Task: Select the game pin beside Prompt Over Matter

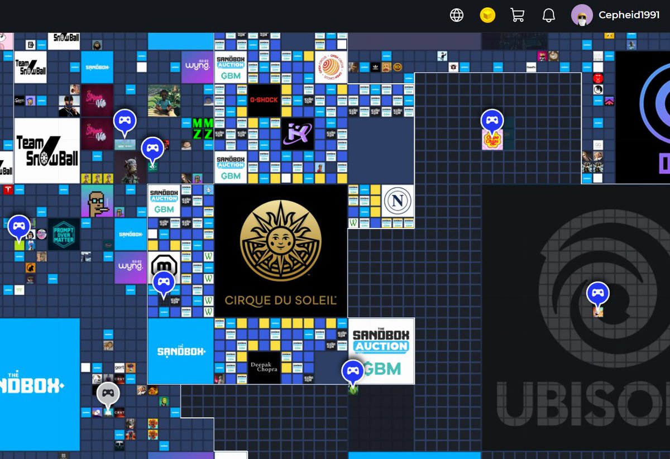Action: pyautogui.click(x=19, y=227)
